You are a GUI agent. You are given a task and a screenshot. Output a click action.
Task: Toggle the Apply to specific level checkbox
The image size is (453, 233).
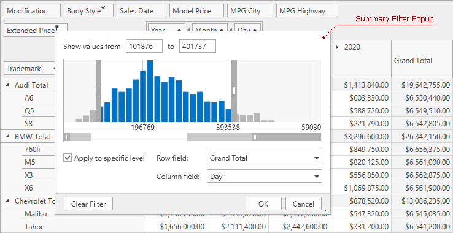point(68,158)
